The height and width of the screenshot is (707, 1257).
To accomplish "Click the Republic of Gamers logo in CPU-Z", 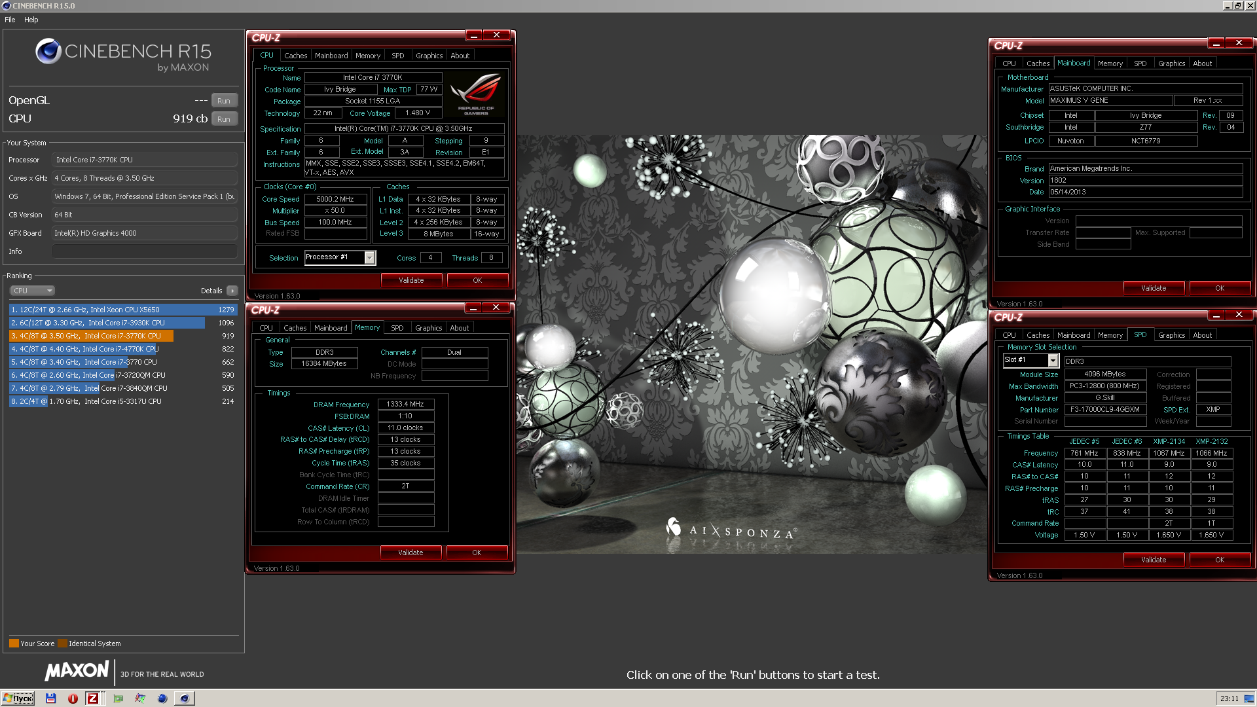I will (476, 94).
